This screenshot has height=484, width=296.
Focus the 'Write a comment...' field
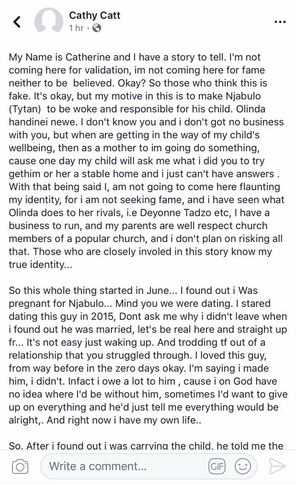pos(123,466)
